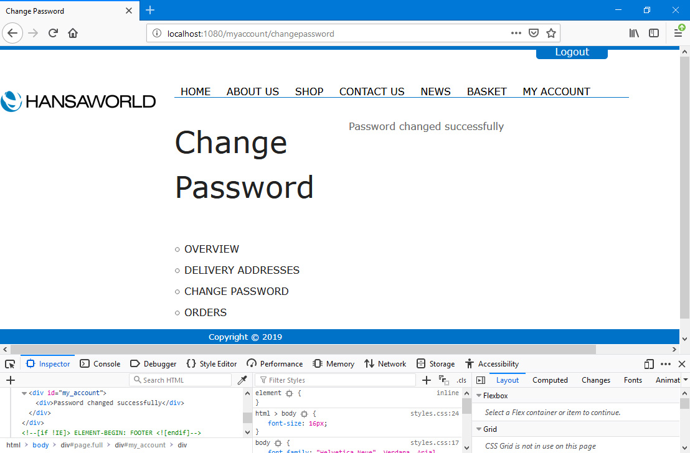Pick a color with the eyedropper tool
Viewport: 690px width, 453px height.
pyautogui.click(x=243, y=380)
